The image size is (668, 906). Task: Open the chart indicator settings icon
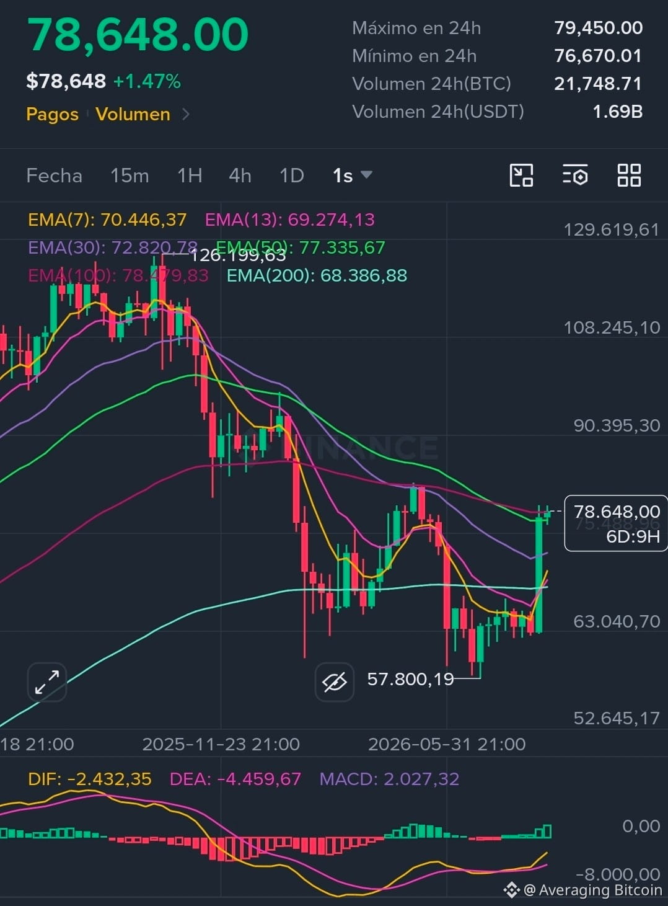point(575,175)
